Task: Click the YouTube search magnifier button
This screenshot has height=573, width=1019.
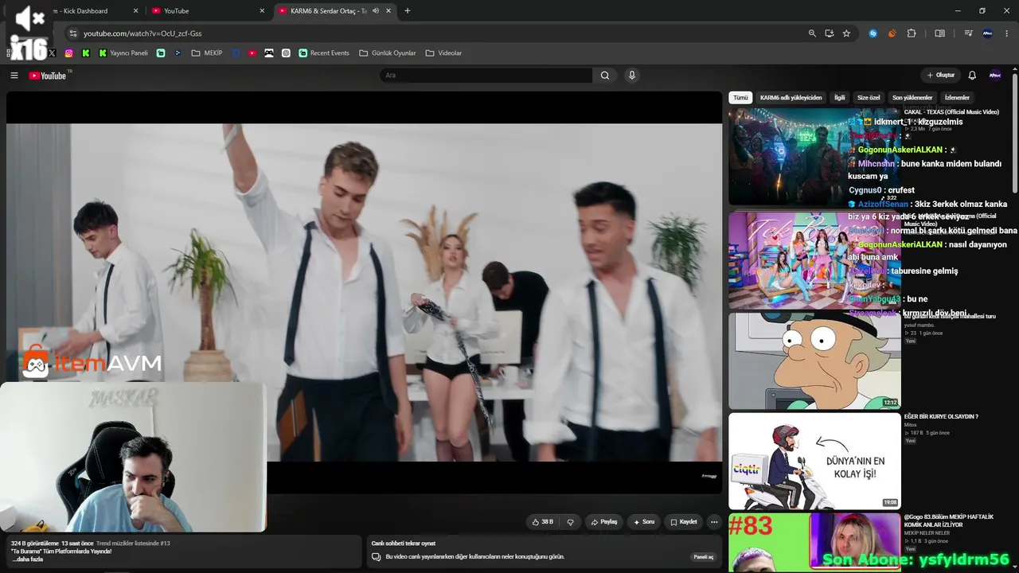Action: pos(605,76)
